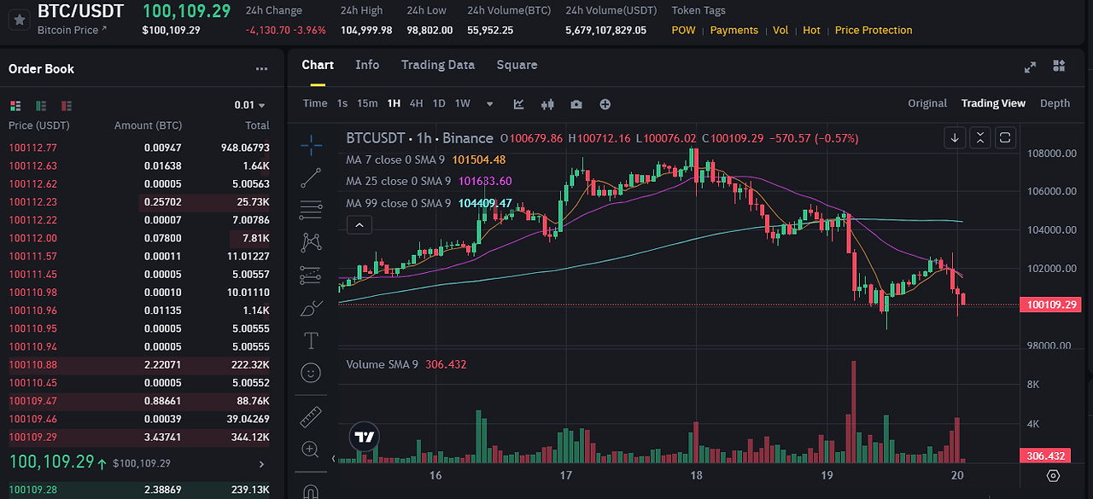The width and height of the screenshot is (1093, 499).
Task: Toggle the magnet snap mode
Action: [x=311, y=490]
